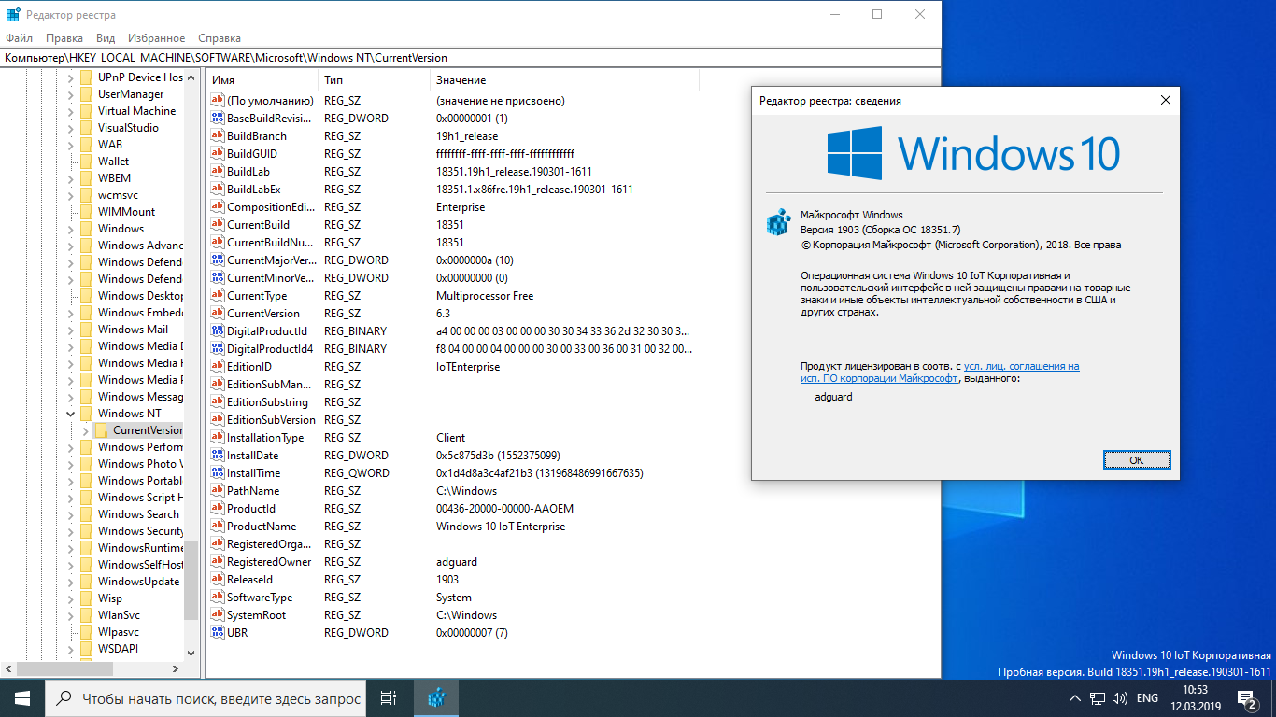Click the string icon of ProductName

[x=218, y=527]
